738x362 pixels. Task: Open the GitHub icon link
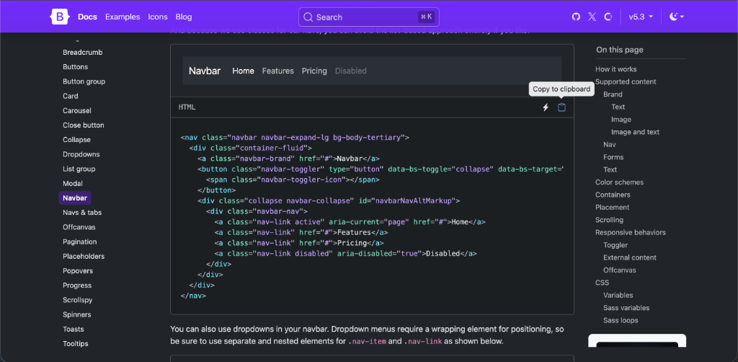pyautogui.click(x=576, y=17)
